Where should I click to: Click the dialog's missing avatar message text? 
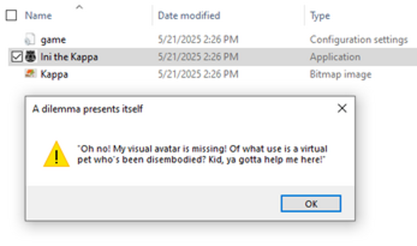203,154
